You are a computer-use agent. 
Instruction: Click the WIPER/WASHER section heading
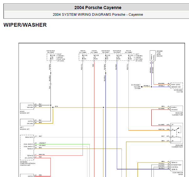tap(25, 25)
